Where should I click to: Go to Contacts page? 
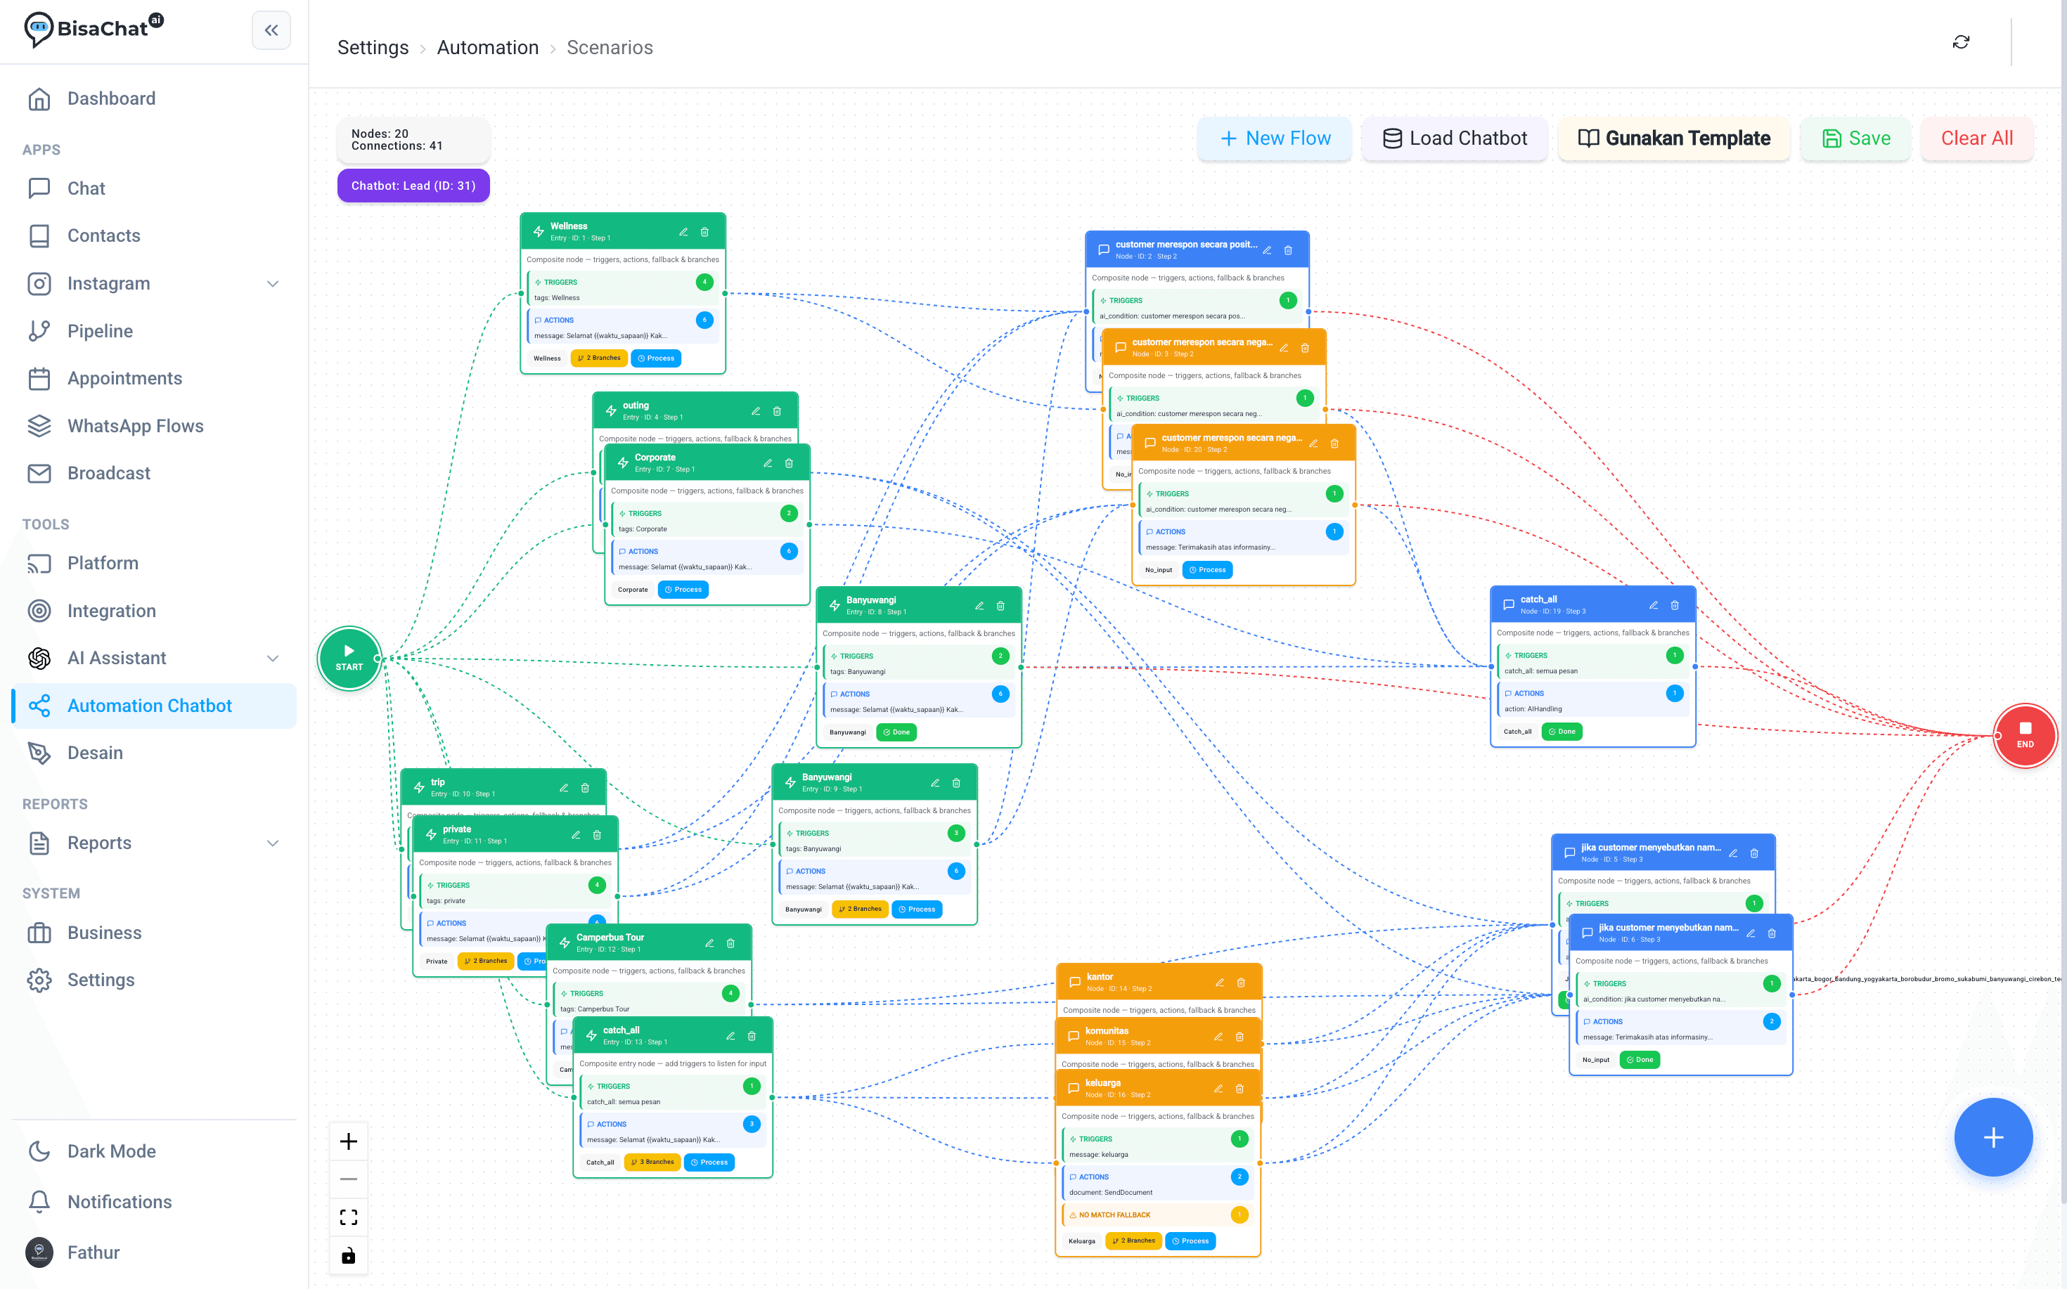tap(155, 236)
